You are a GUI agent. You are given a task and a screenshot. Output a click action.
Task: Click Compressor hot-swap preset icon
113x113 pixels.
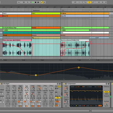(x=107, y=84)
